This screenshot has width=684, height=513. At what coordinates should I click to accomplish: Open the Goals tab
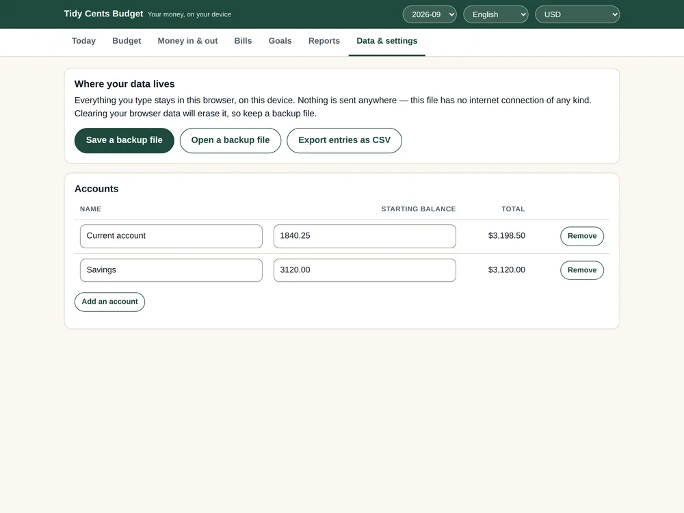click(x=280, y=41)
